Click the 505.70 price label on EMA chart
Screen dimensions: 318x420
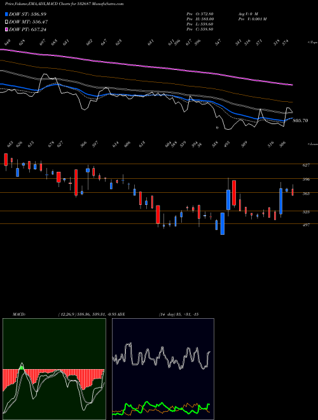click(x=300, y=121)
